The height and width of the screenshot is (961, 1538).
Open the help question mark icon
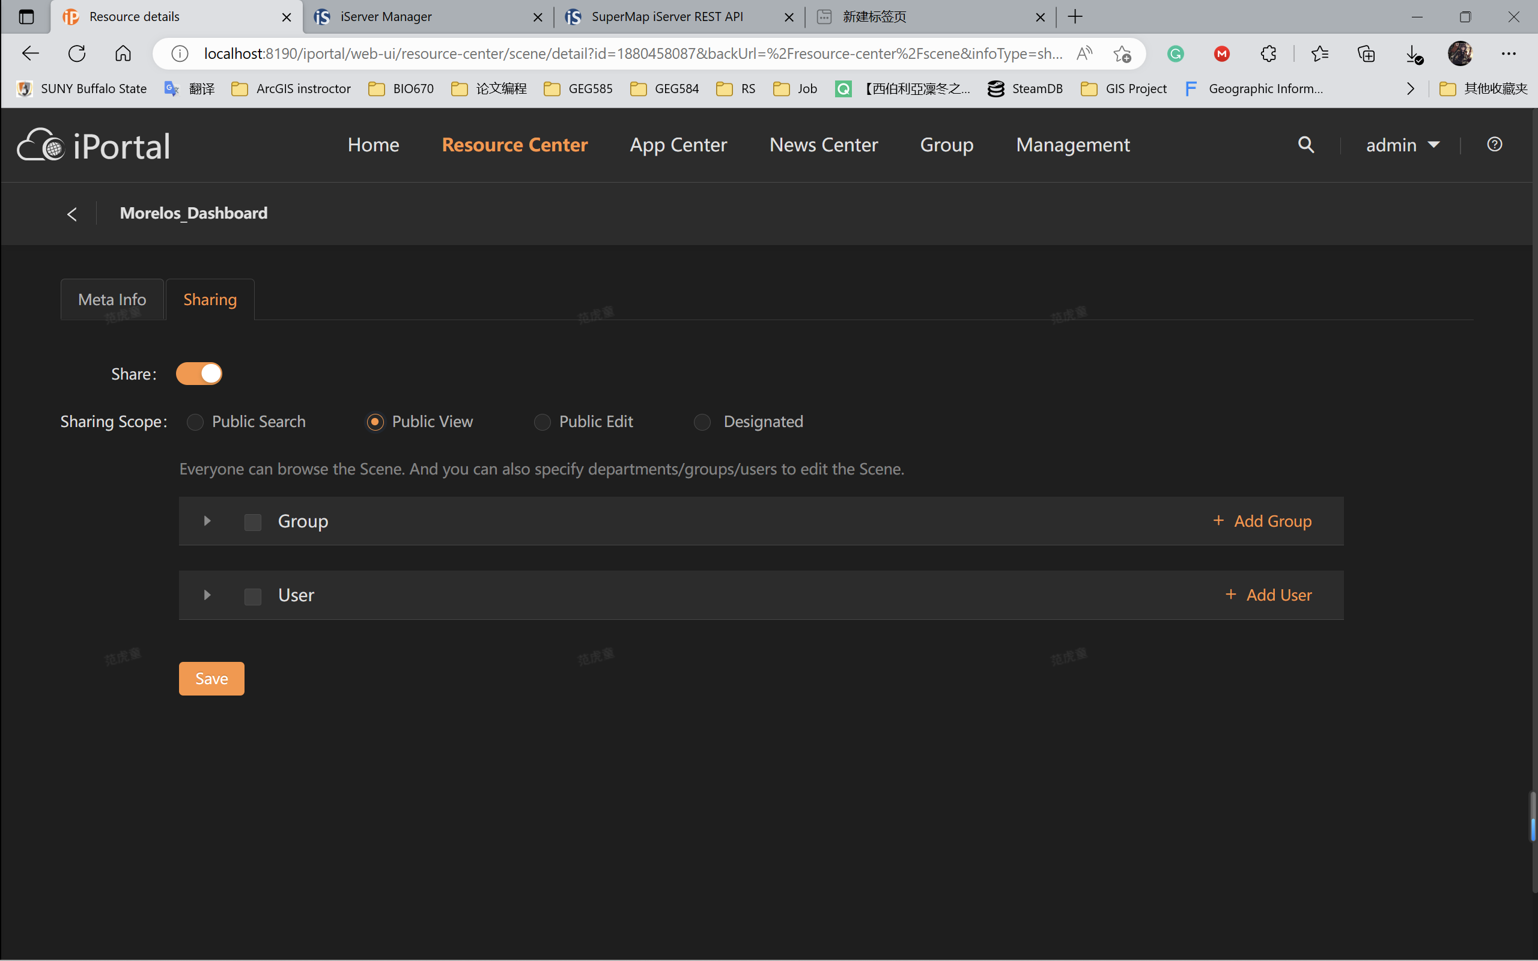coord(1494,145)
